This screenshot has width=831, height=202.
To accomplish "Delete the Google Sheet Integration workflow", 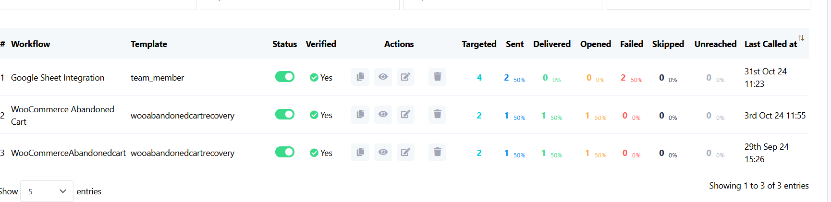I will (x=437, y=77).
